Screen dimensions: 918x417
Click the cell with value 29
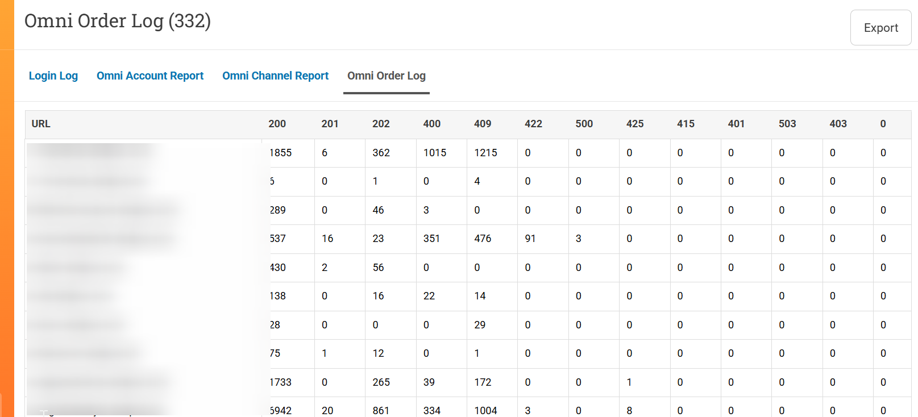480,325
